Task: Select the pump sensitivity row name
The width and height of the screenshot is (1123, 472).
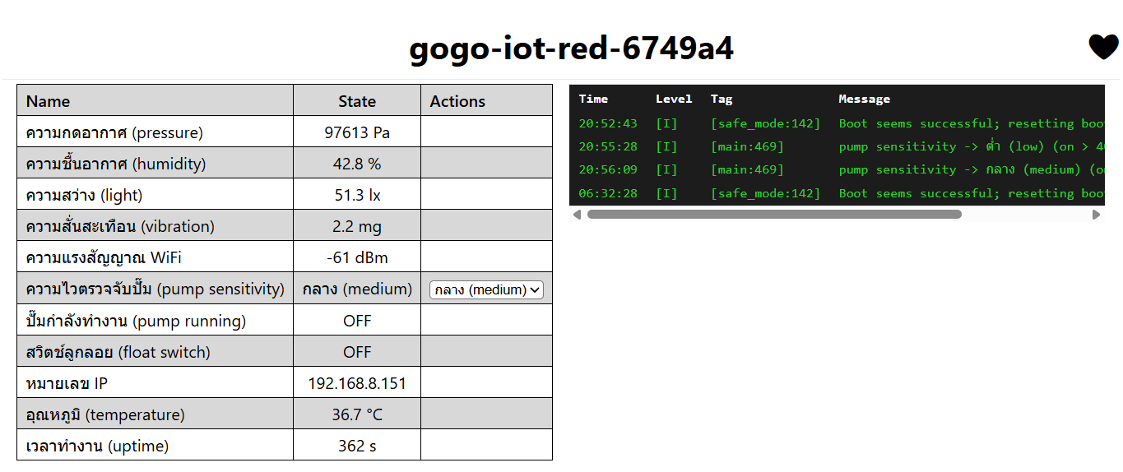Action: (x=155, y=289)
